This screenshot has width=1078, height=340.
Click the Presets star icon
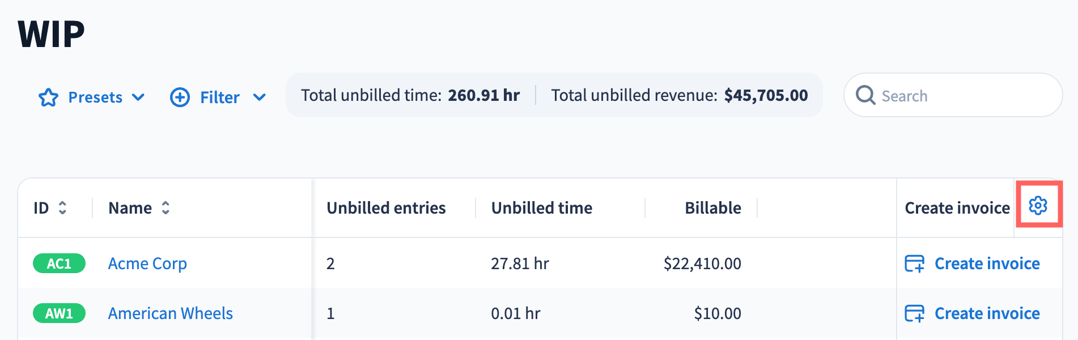48,97
